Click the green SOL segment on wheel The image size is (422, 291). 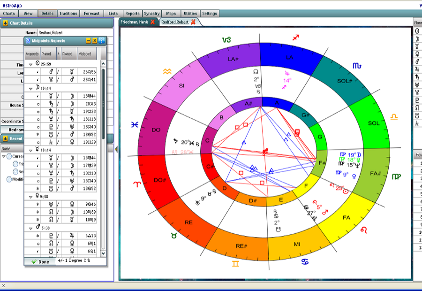point(374,123)
